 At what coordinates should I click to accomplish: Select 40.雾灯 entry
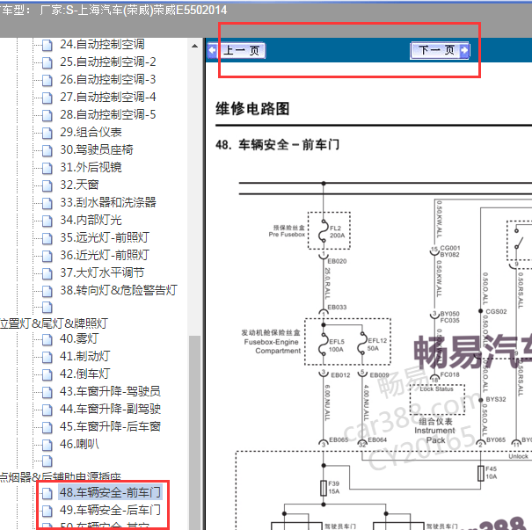pos(79,339)
